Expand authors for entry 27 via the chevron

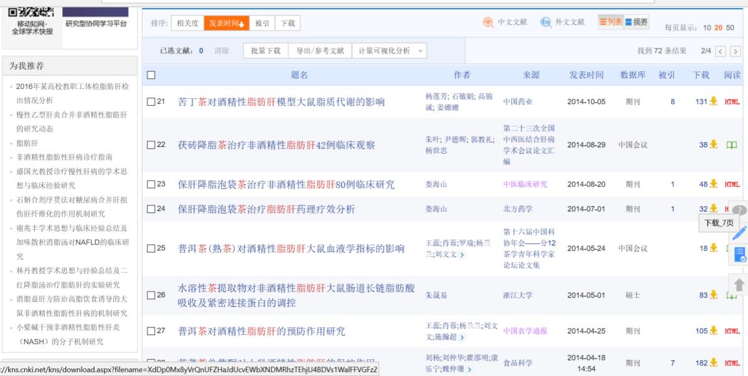461,336
